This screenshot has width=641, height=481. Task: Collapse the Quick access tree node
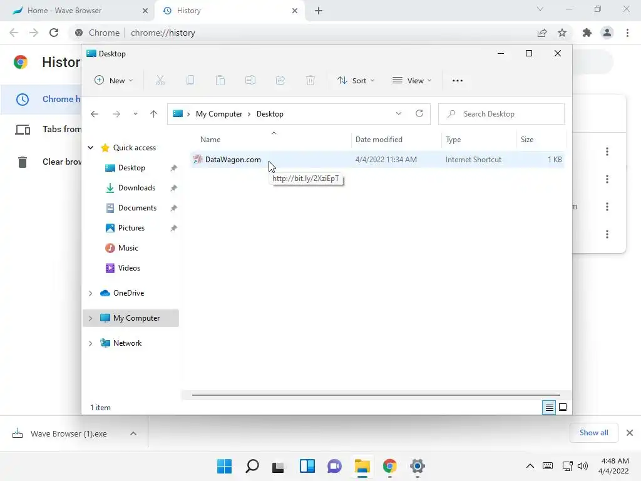click(91, 148)
